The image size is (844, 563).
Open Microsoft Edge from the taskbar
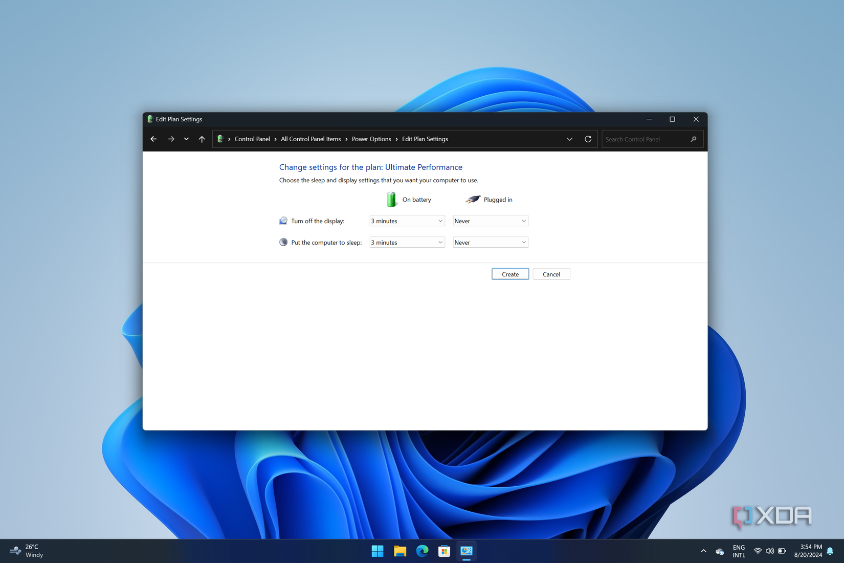[422, 551]
